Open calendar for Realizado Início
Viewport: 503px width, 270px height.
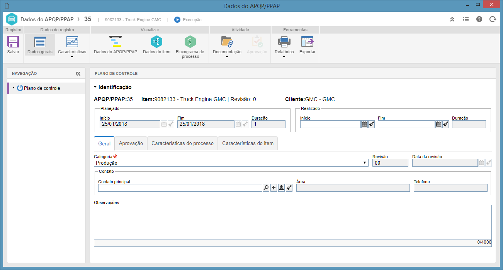coord(364,124)
